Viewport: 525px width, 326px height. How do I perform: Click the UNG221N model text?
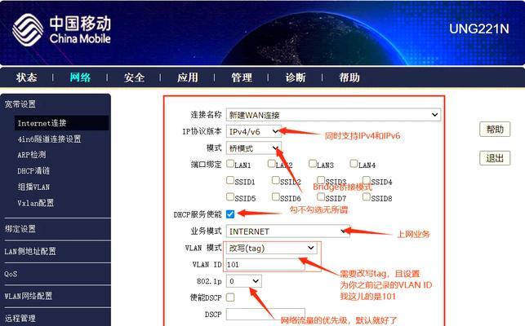[x=478, y=29]
